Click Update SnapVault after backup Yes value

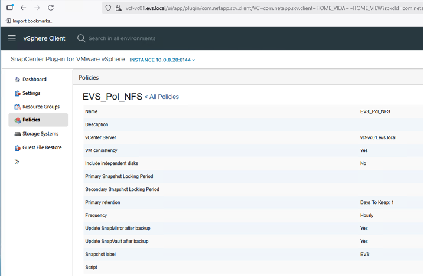pos(364,242)
